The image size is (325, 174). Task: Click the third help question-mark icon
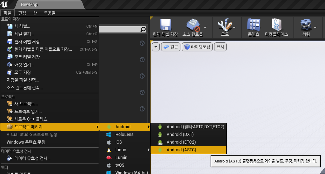142,76
